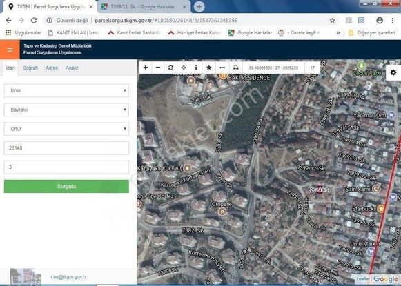Click the zoom level 17 indicator
This screenshot has height=286, width=401.
[x=312, y=68]
